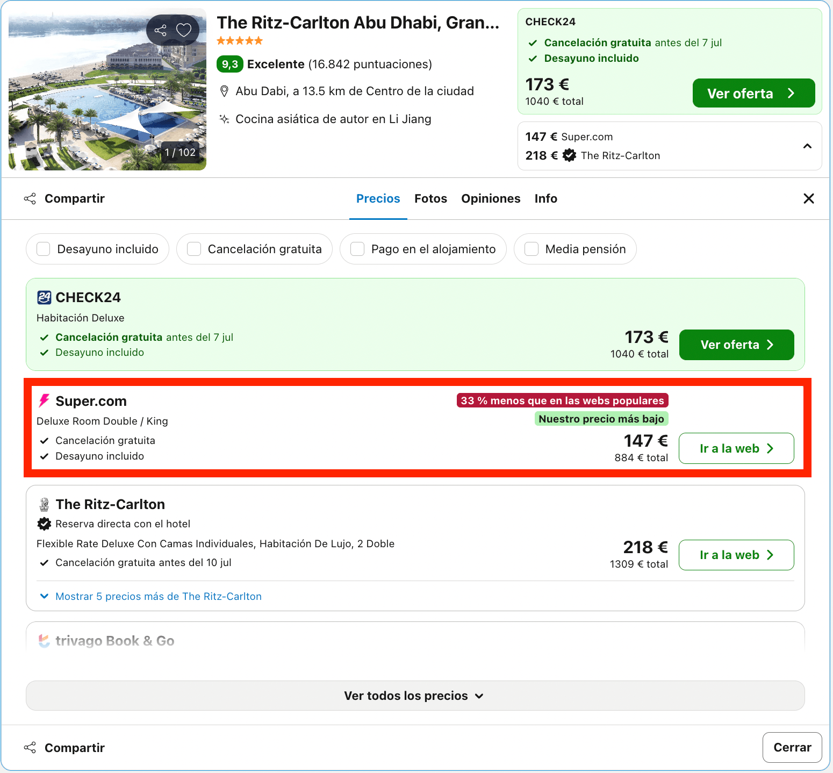The image size is (833, 773).
Task: Expand Ver todos los precios
Action: [415, 696]
